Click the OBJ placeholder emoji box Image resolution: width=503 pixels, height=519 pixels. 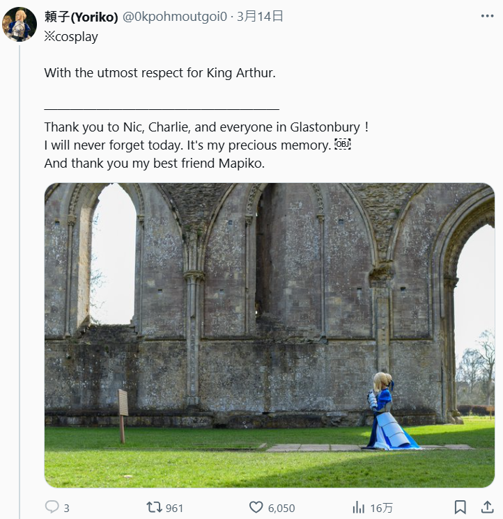coord(343,145)
